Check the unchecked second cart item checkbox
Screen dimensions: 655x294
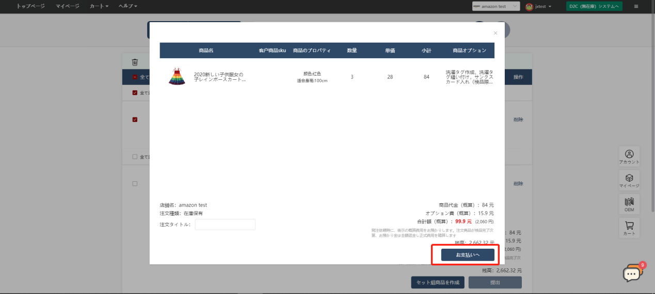click(135, 184)
